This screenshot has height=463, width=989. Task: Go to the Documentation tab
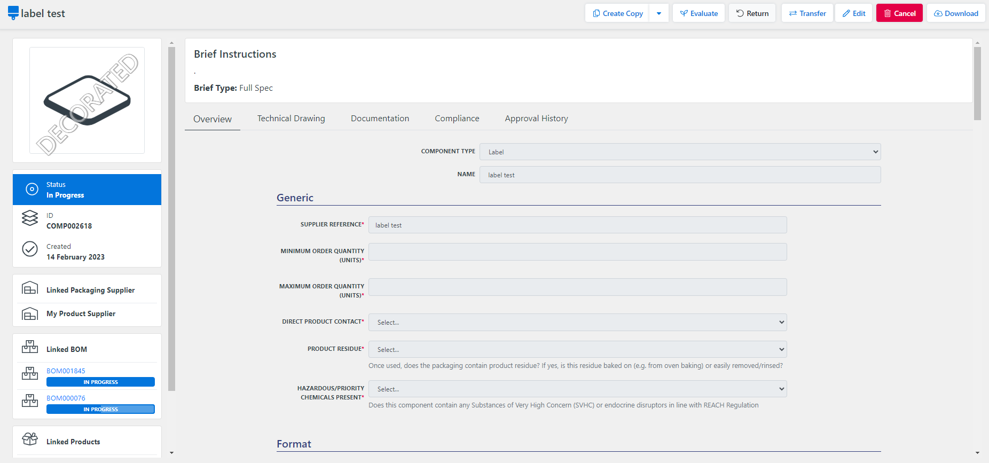(x=380, y=119)
